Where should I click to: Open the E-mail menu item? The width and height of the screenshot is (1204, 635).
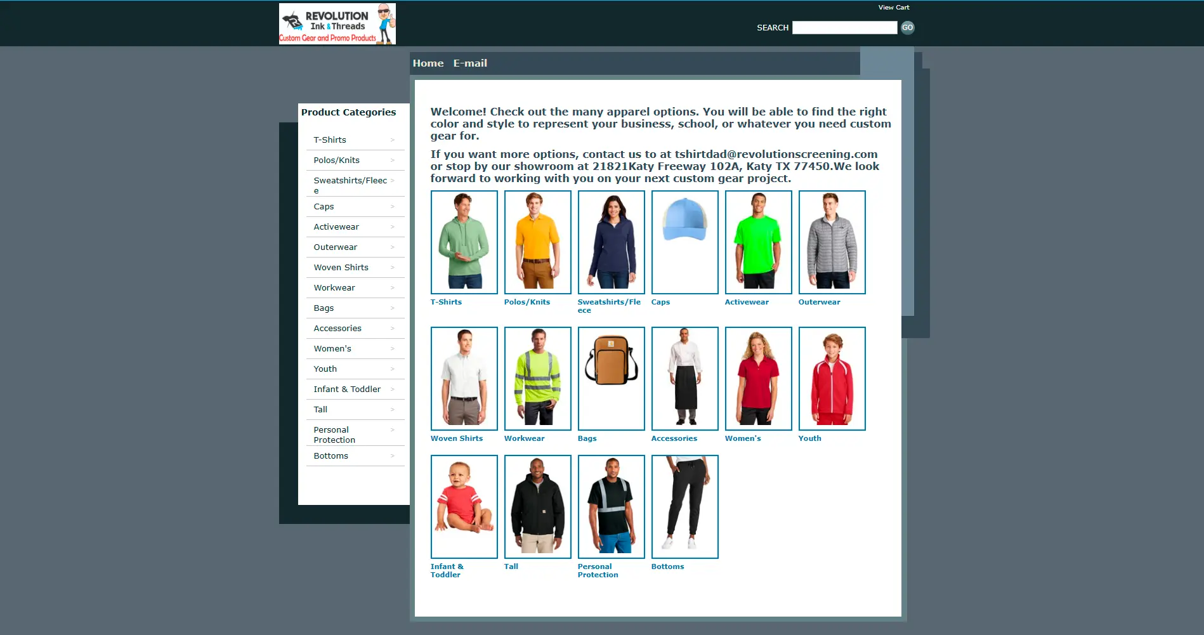click(470, 63)
